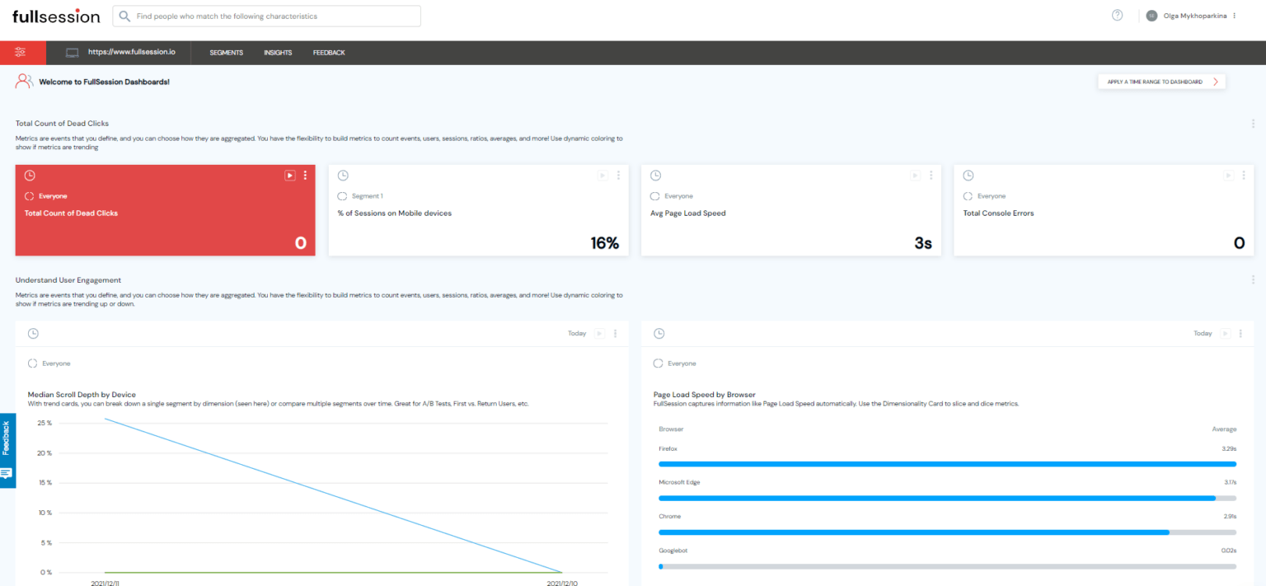Toggle Segment 1 on the Sessions on Mobile card
Viewport: 1266px width, 586px height.
pos(342,195)
